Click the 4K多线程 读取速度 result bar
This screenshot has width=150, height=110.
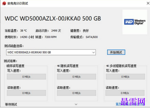[x=125, y=93]
